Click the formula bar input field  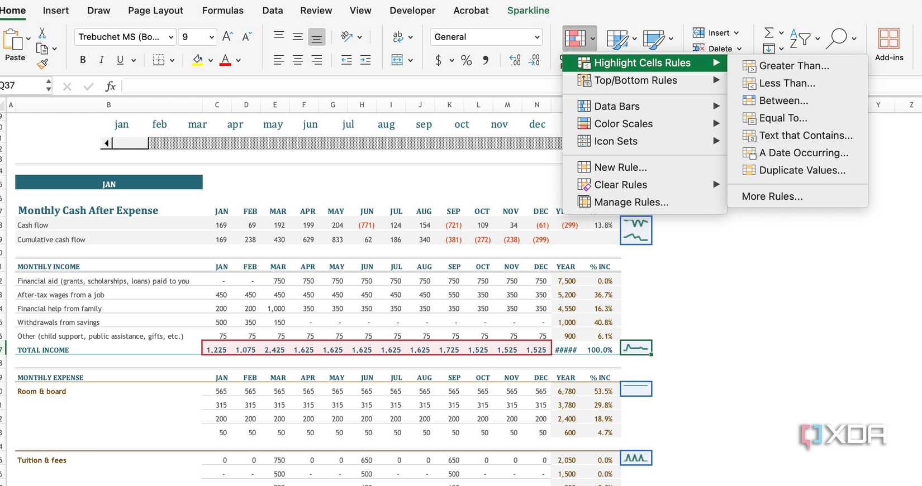click(341, 86)
